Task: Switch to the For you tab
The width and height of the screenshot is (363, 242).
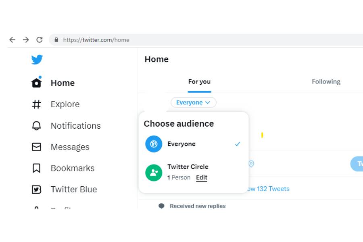Action: coord(199,82)
